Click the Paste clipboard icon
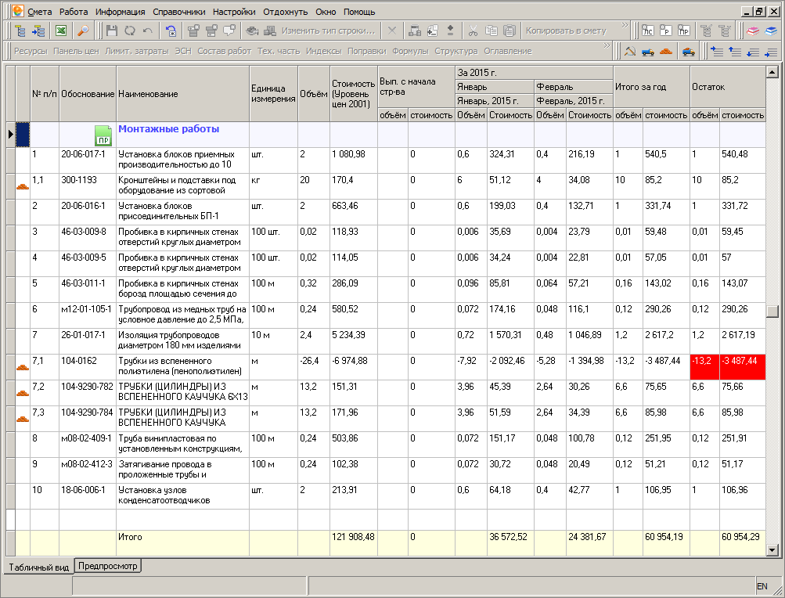The height and width of the screenshot is (598, 785). 510,31
